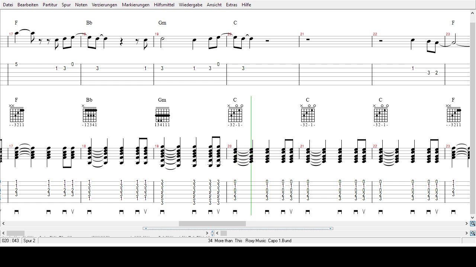Click the upper horizontal scrollbar right arrow
Viewport: 476px width, 267px height.
(x=466, y=224)
